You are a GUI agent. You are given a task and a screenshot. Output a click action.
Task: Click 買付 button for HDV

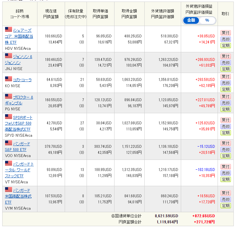click(x=226, y=33)
